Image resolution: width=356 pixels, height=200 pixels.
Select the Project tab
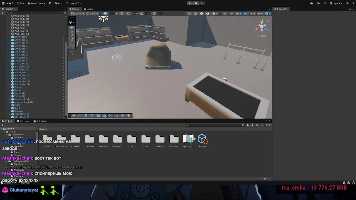pyautogui.click(x=7, y=121)
